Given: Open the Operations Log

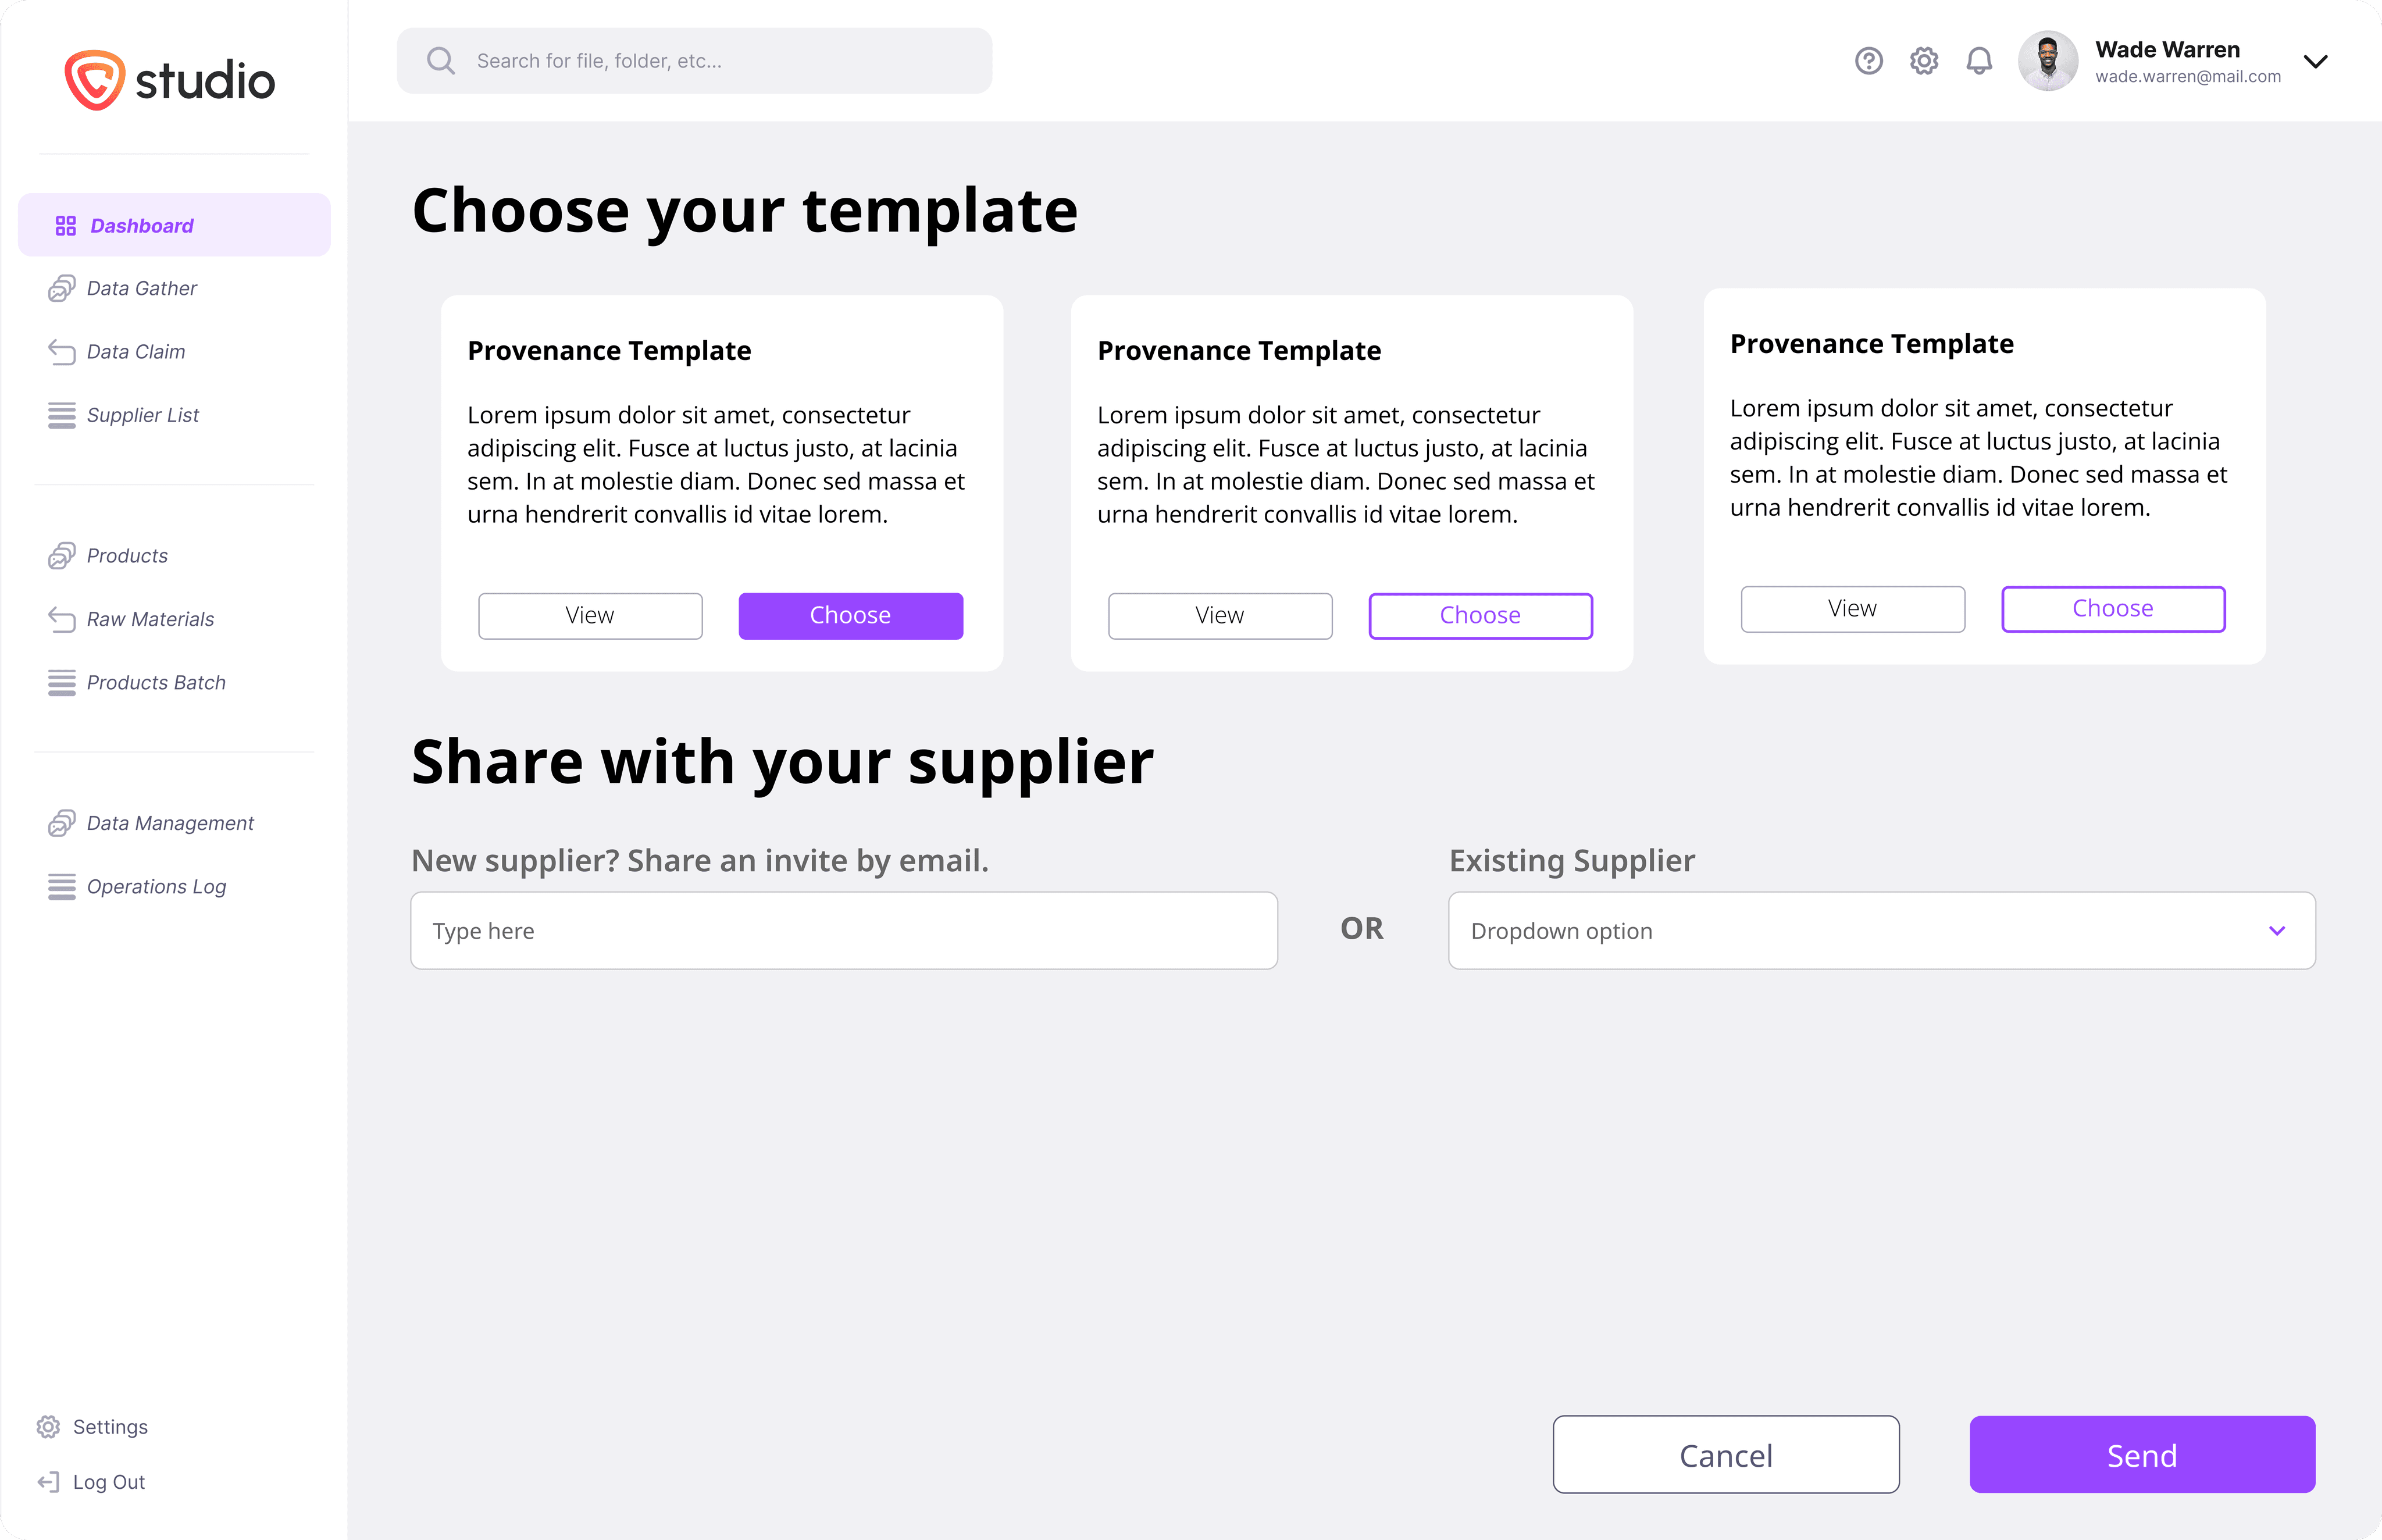Looking at the screenshot, I should [155, 886].
